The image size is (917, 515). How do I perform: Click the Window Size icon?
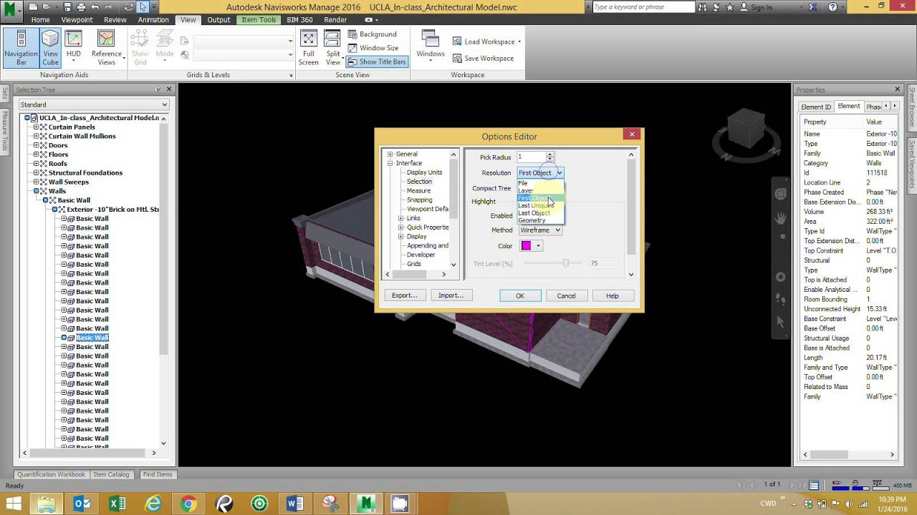[353, 48]
